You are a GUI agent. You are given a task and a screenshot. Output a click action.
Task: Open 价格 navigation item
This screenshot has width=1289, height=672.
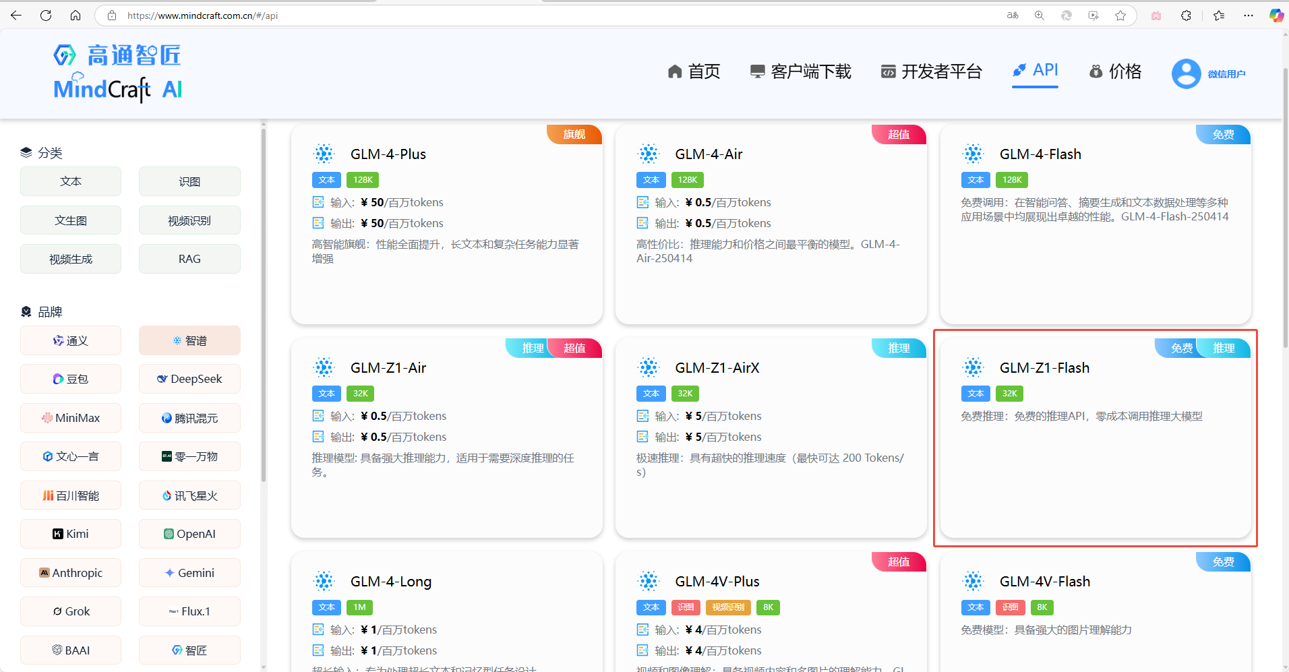(x=1115, y=71)
